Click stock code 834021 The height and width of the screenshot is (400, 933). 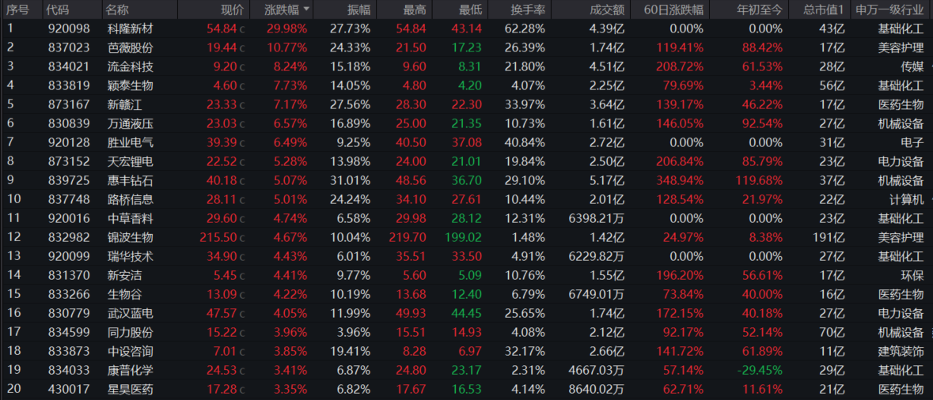(68, 66)
